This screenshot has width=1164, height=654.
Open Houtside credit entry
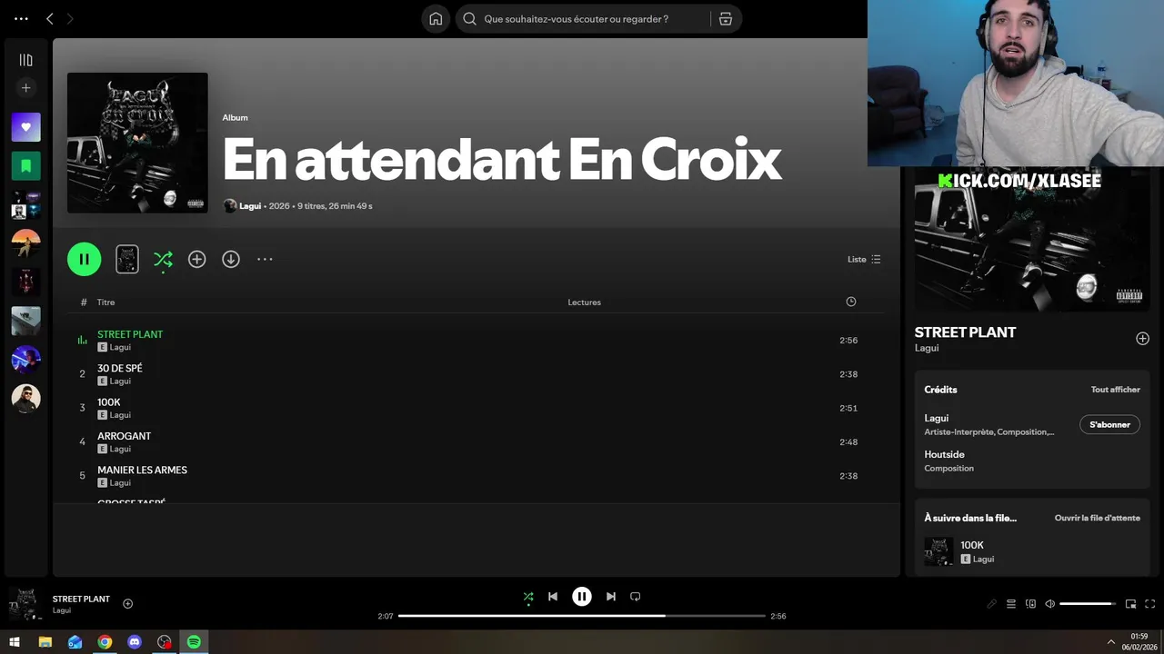[x=944, y=454]
